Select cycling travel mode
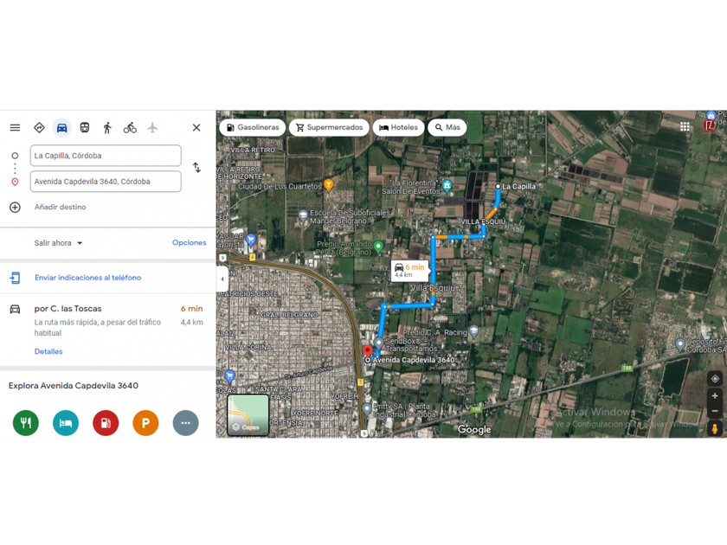The image size is (727, 545). 130,127
